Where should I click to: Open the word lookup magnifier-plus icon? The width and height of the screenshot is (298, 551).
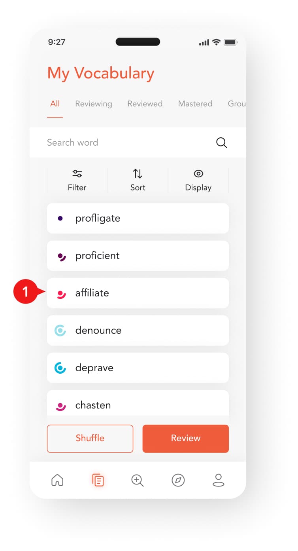pos(138,480)
